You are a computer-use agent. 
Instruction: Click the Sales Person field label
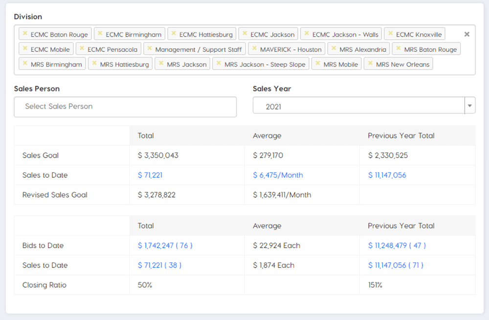pos(37,89)
